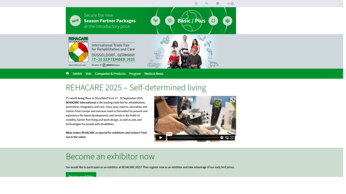Screen dimensions: 346x194
Task: Open video settings gear icon
Action: point(222,138)
